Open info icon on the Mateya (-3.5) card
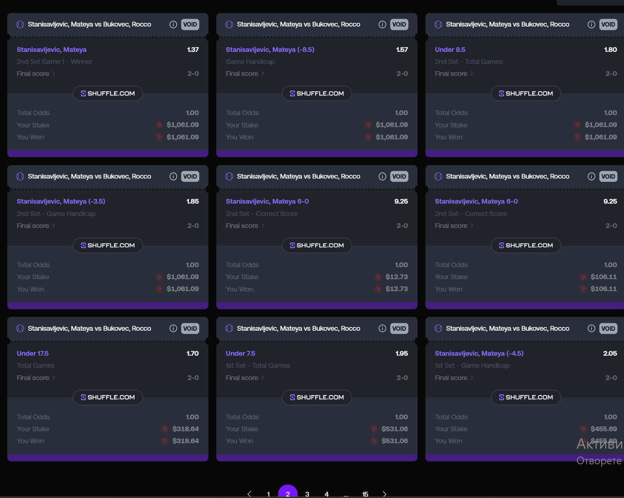The image size is (624, 498). (173, 176)
